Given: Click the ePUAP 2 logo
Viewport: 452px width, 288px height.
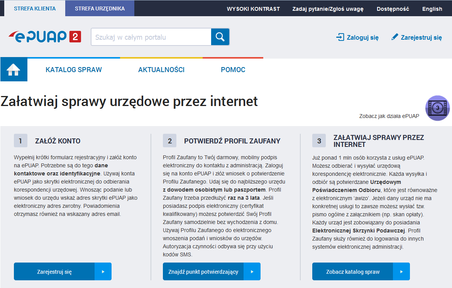Looking at the screenshot, I should [x=45, y=37].
